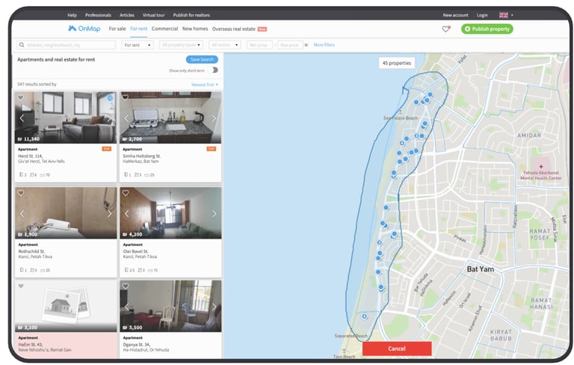Image resolution: width=574 pixels, height=365 pixels.
Task: Focus the Min price field
Action: pos(260,45)
